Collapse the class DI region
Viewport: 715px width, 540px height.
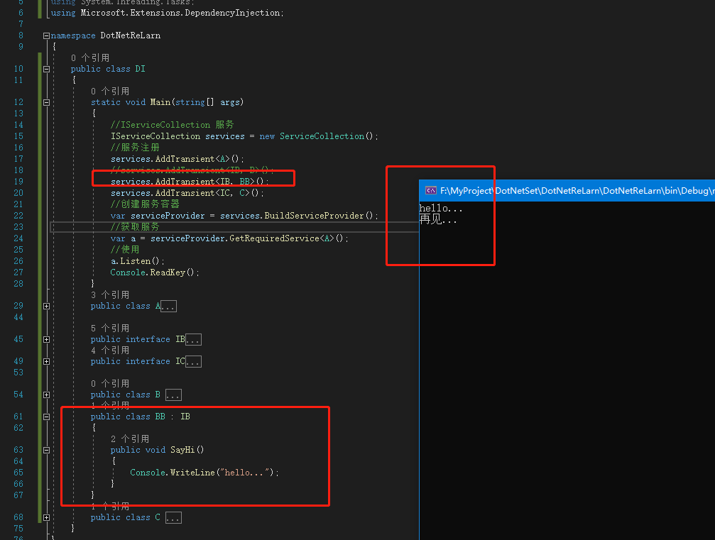[46, 69]
